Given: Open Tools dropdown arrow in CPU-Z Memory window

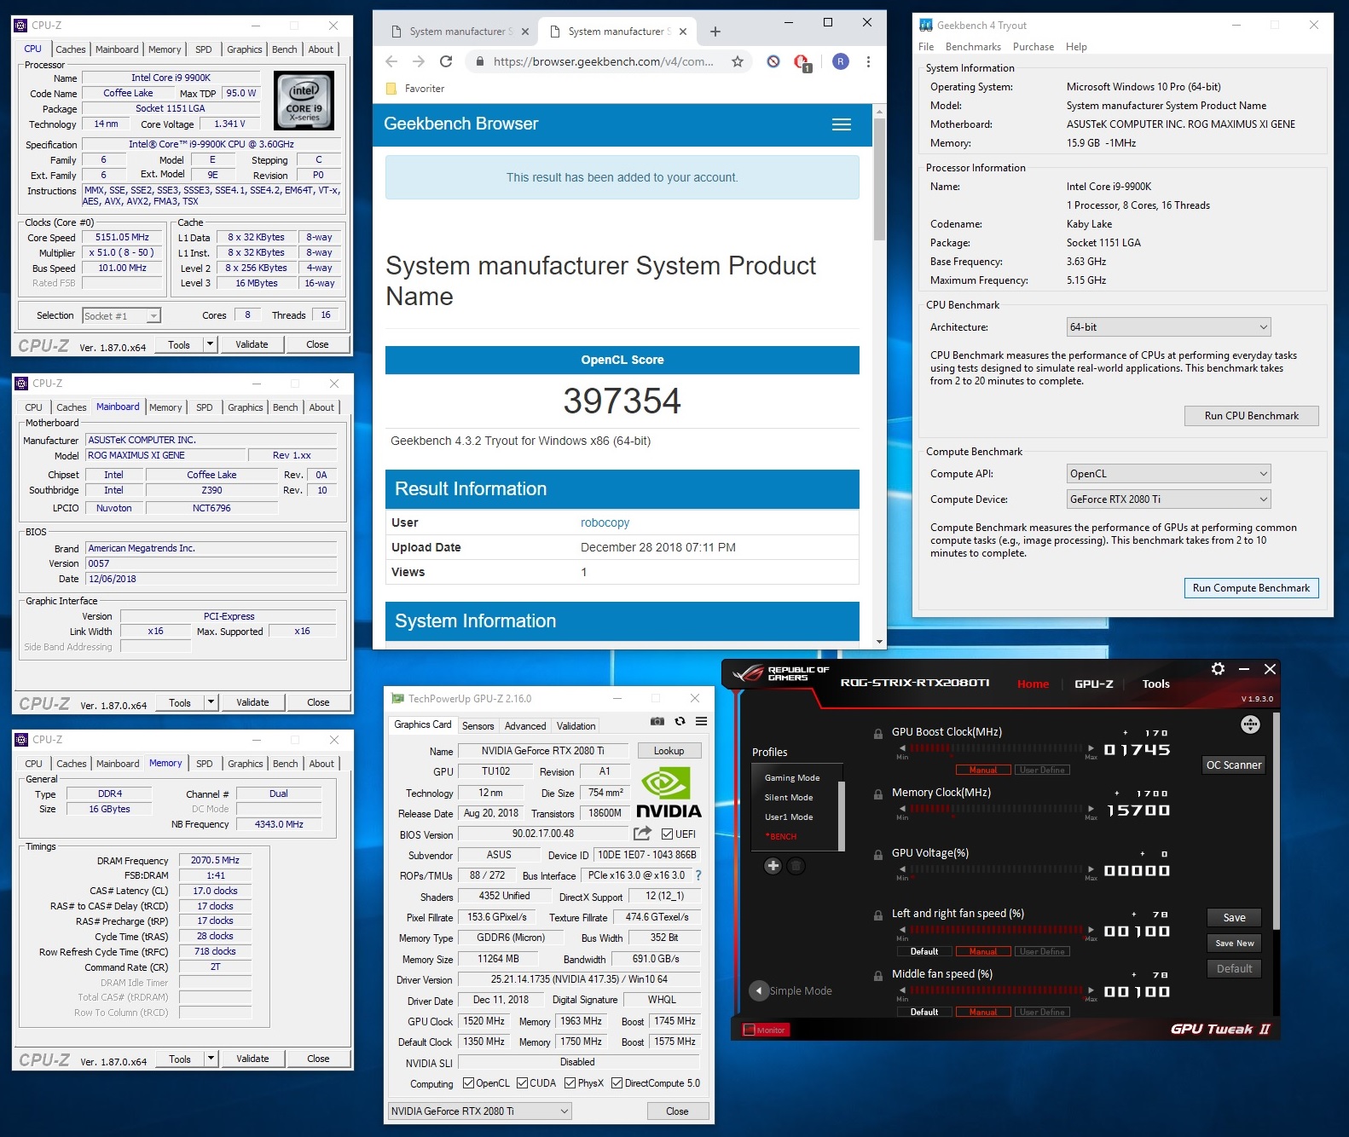Looking at the screenshot, I should coord(211,1059).
